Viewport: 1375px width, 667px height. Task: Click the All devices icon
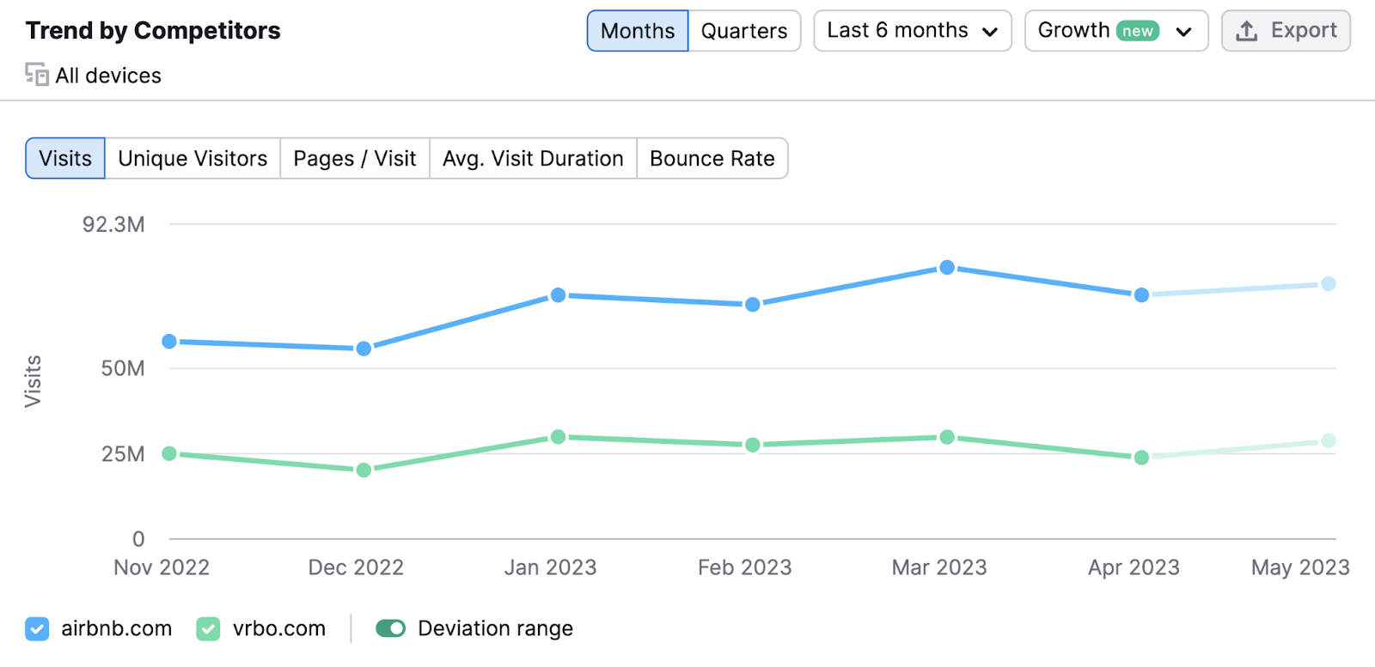pyautogui.click(x=37, y=75)
